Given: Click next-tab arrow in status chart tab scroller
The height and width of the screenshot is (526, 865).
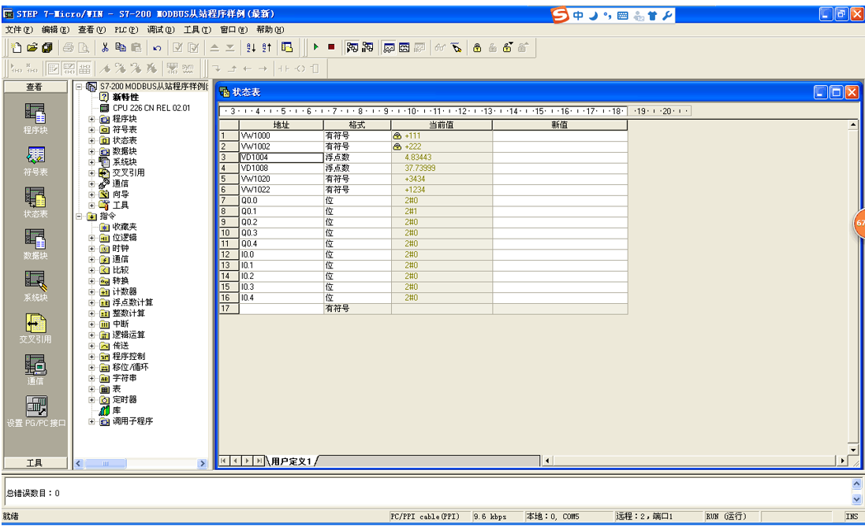Looking at the screenshot, I should click(247, 461).
